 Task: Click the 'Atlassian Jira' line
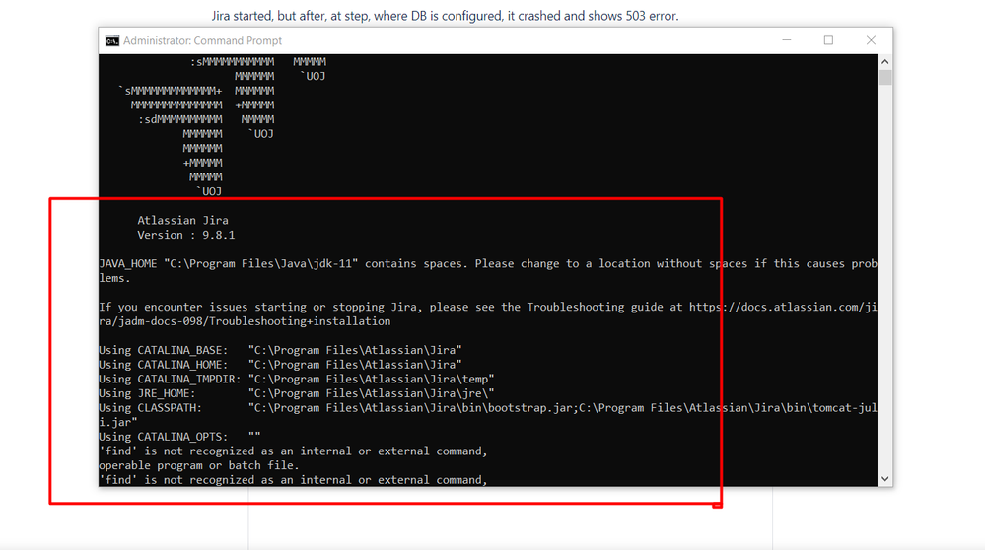(182, 221)
